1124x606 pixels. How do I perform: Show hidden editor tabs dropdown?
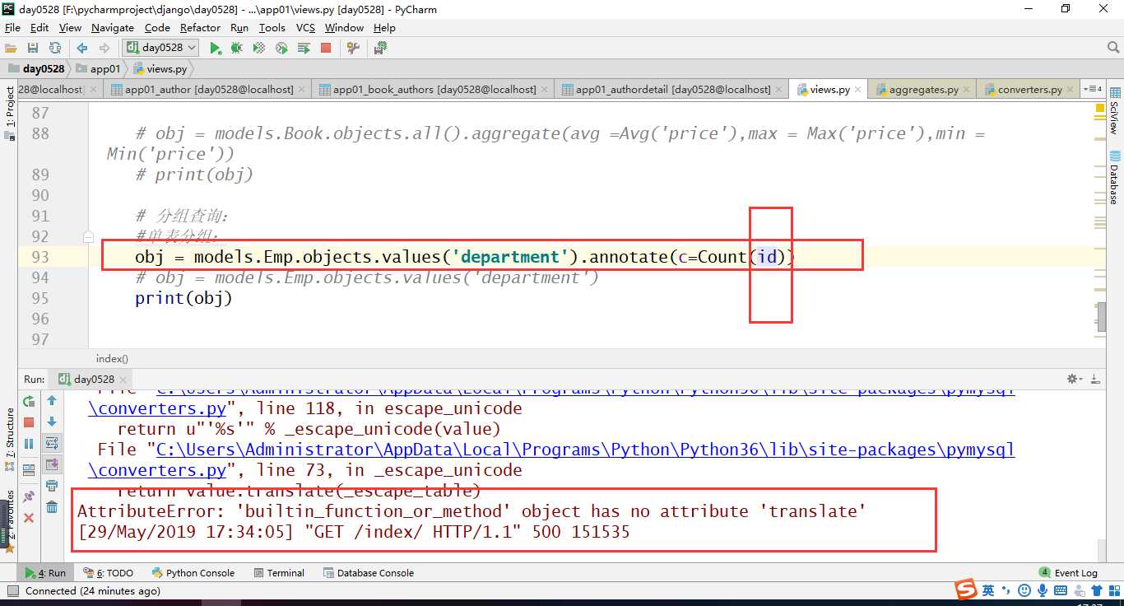point(1094,89)
